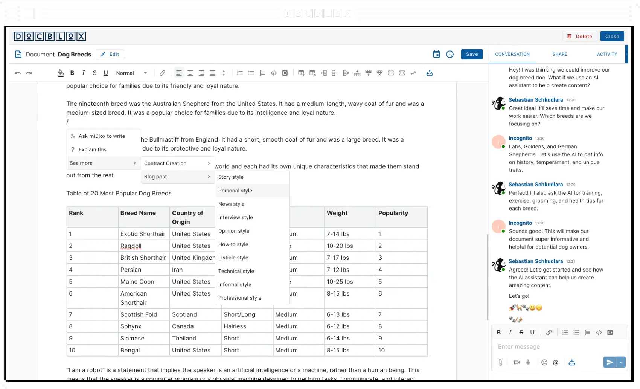This screenshot has width=640, height=389.
Task: Select Personal style option
Action: point(252,191)
